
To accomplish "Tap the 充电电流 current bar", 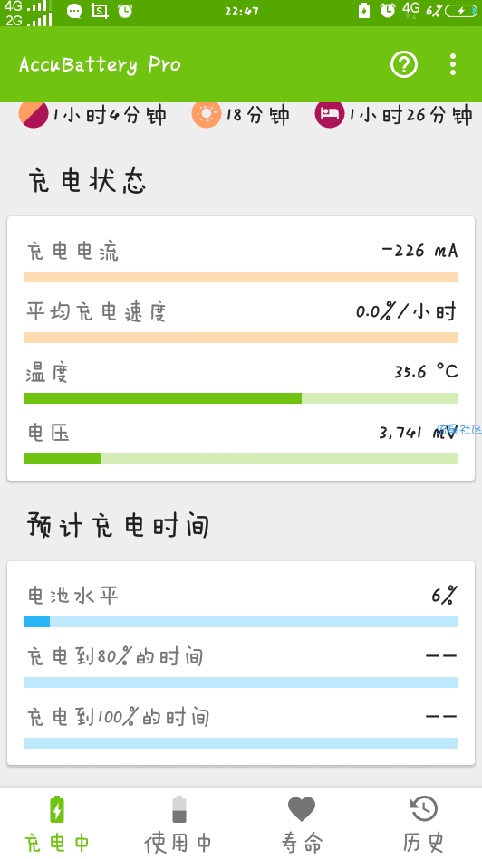I will (241, 277).
